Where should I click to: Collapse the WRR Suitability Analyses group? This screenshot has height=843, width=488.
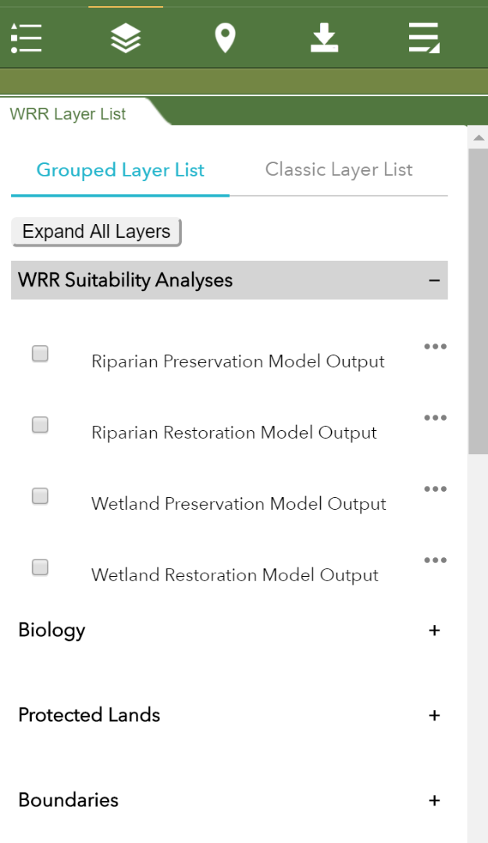[x=434, y=280]
